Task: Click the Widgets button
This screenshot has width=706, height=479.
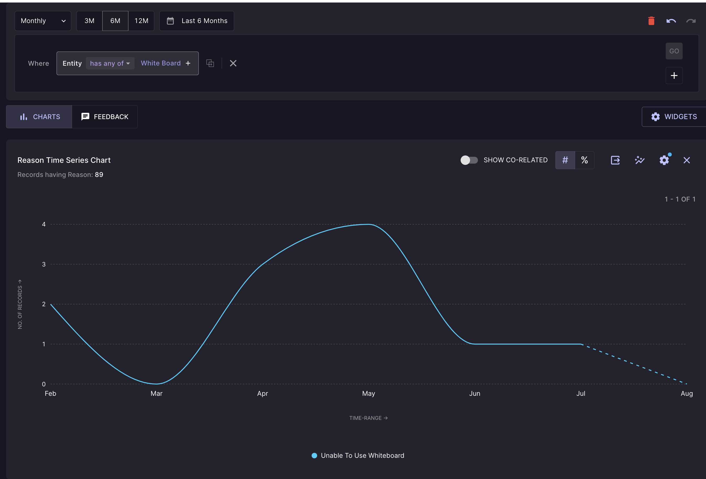Action: pos(674,117)
